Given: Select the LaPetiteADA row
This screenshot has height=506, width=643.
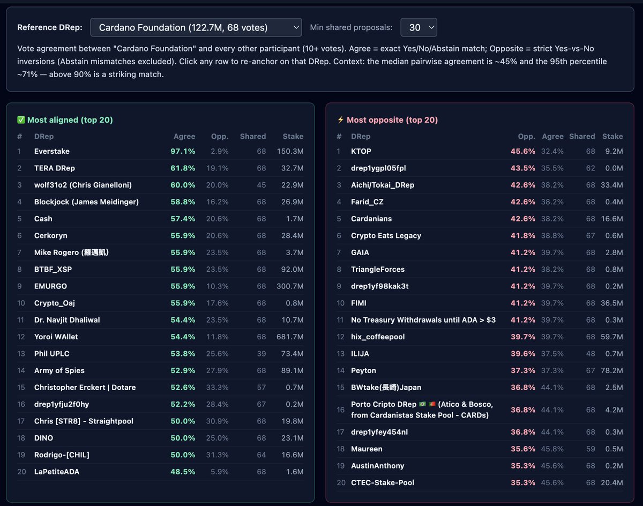Looking at the screenshot, I should 160,472.
